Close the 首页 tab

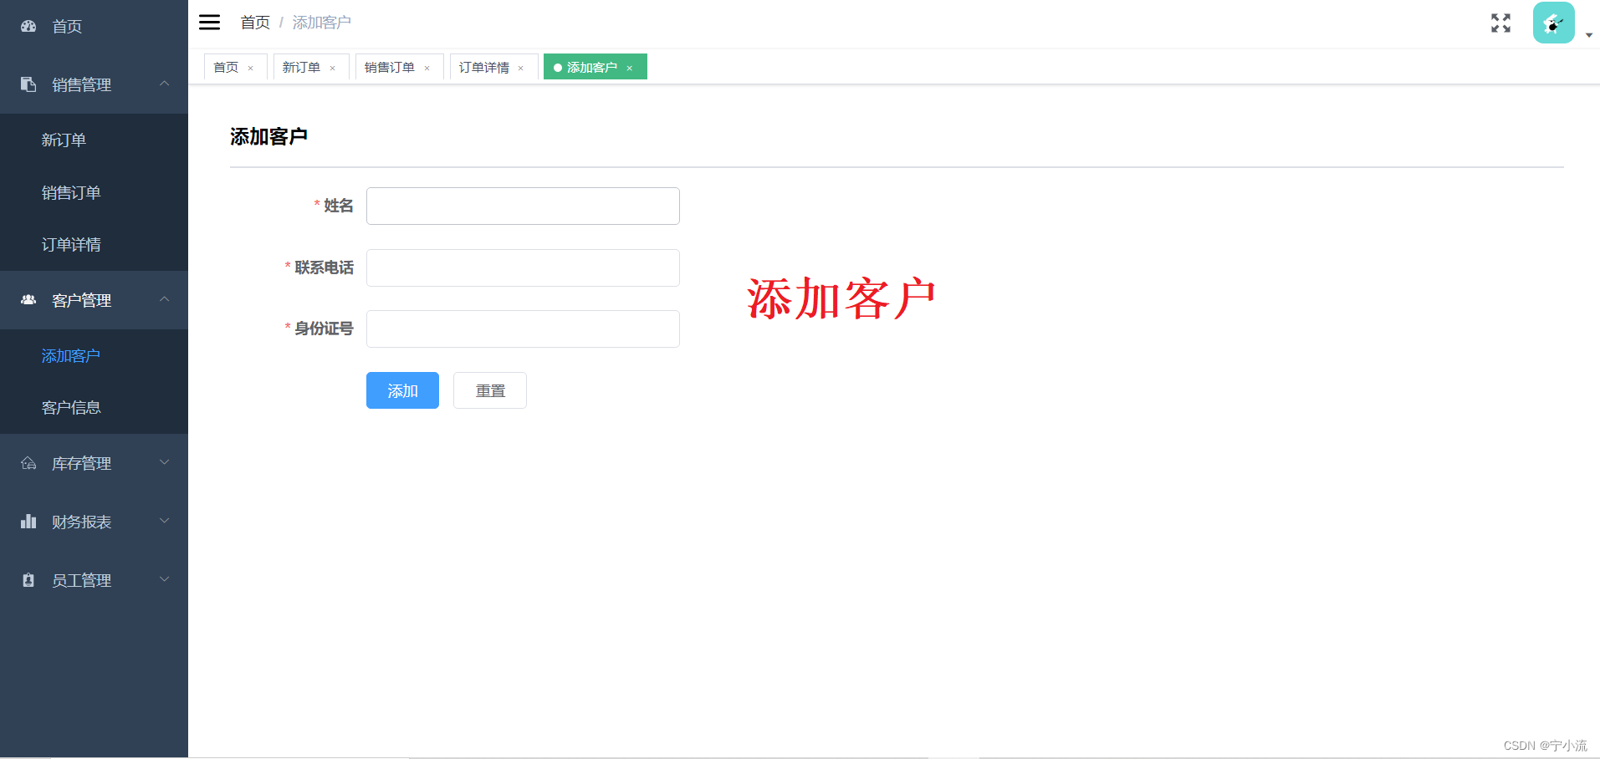pos(250,68)
